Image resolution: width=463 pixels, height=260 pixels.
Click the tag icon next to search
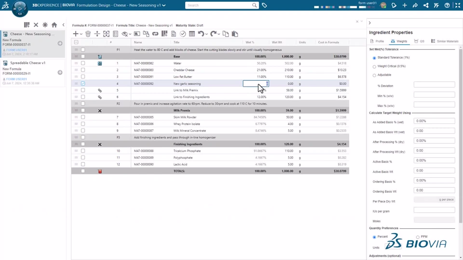264,5
